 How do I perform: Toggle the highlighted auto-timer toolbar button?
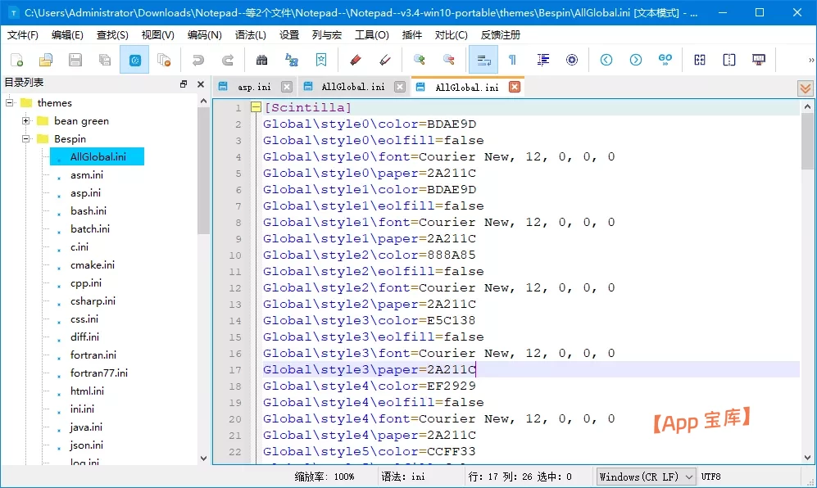pos(134,60)
